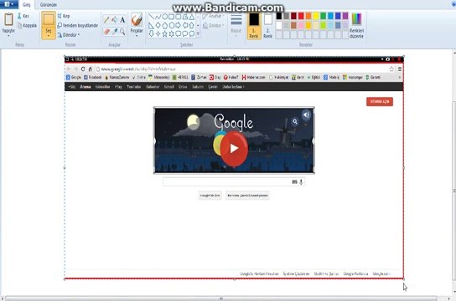
Task: Expand the shapes gallery more arrow
Action: coord(198,34)
